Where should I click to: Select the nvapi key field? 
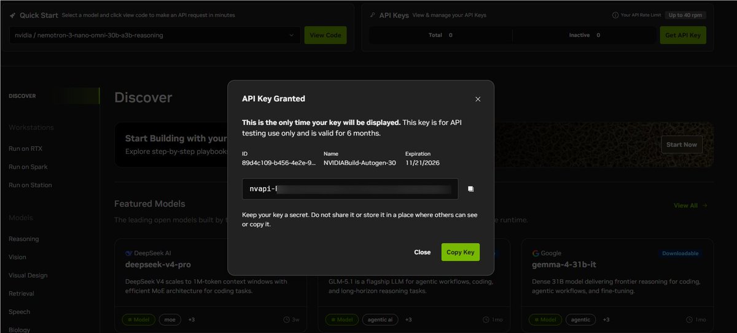[x=350, y=189]
